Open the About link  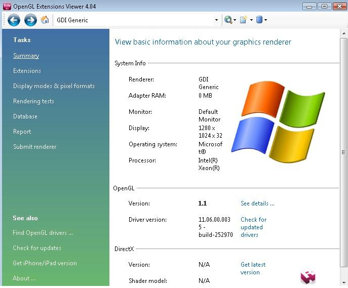click(24, 278)
